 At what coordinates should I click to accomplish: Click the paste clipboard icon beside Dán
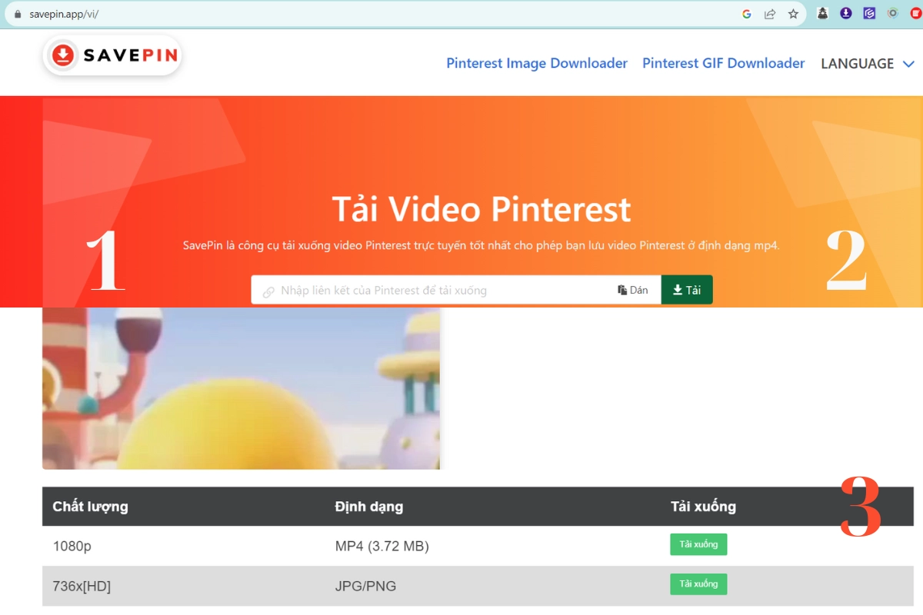click(x=621, y=289)
